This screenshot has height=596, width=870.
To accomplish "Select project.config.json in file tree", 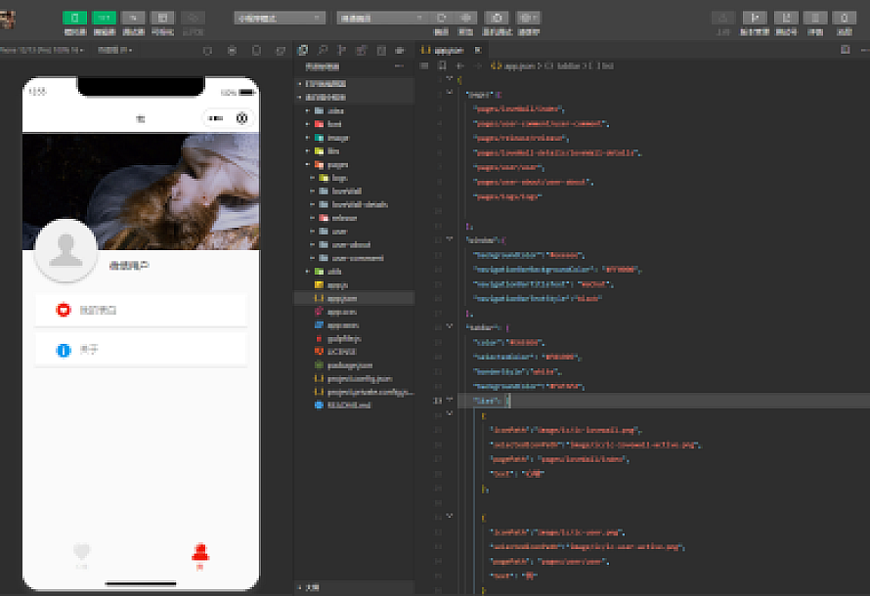I will [359, 378].
